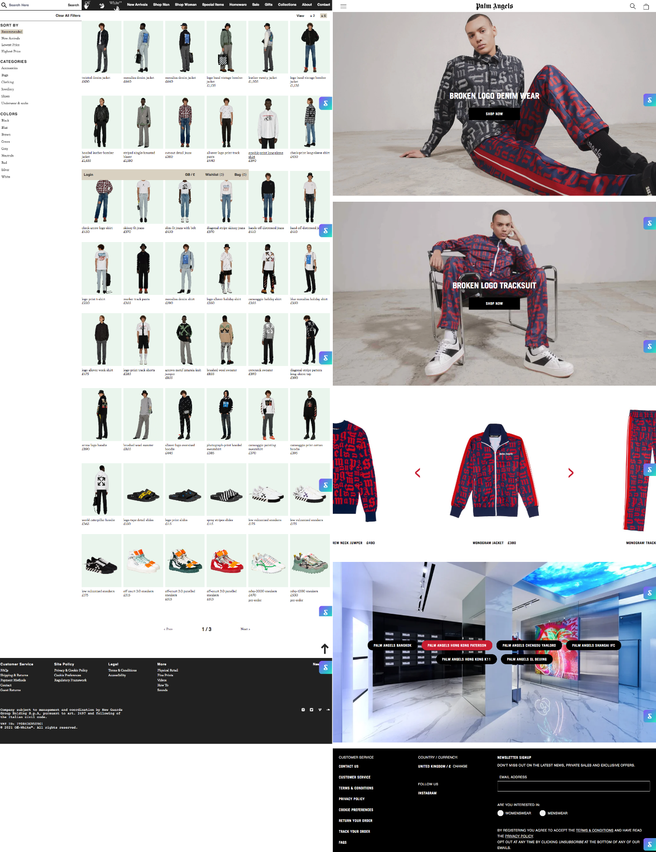The height and width of the screenshot is (852, 656).
Task: Open the odsy-2000 sneakers product image
Action: tap(268, 560)
